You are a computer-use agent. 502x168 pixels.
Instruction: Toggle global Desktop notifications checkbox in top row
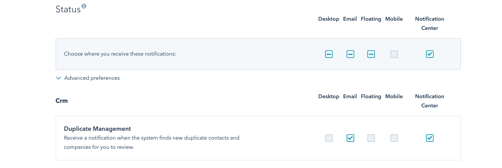tap(329, 54)
